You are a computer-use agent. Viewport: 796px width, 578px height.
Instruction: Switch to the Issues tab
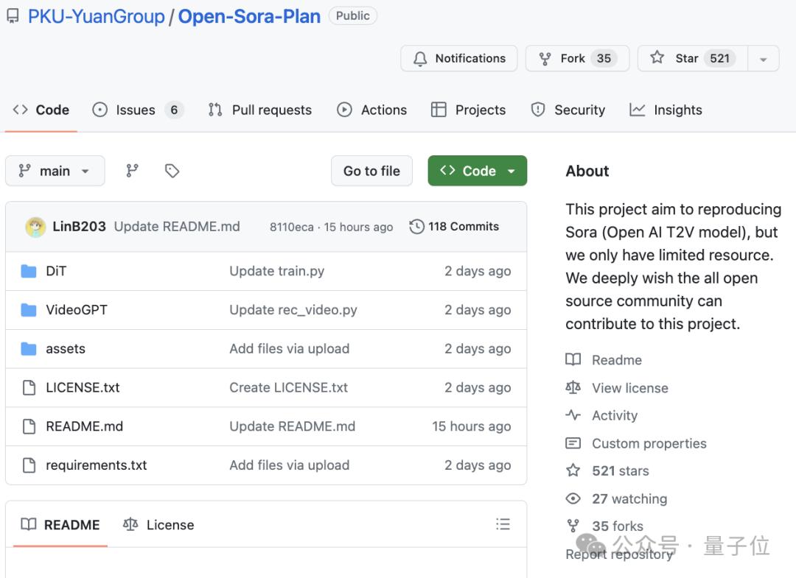tap(136, 110)
